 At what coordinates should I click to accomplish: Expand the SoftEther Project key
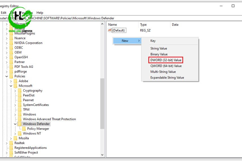coord(7,153)
